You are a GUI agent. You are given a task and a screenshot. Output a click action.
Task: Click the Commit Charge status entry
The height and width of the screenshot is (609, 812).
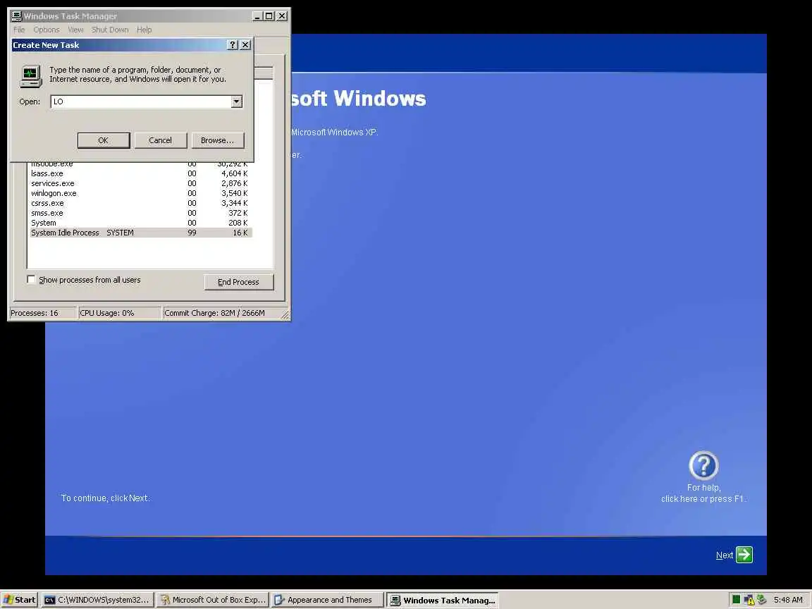click(221, 313)
